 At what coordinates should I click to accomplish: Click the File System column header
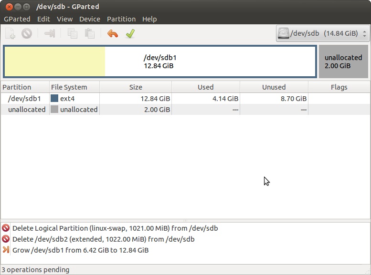[74, 87]
